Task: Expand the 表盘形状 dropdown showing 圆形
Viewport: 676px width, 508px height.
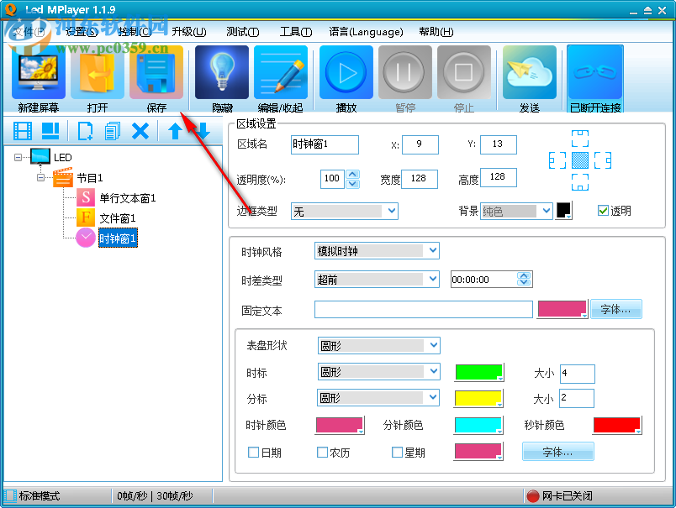Action: point(378,345)
